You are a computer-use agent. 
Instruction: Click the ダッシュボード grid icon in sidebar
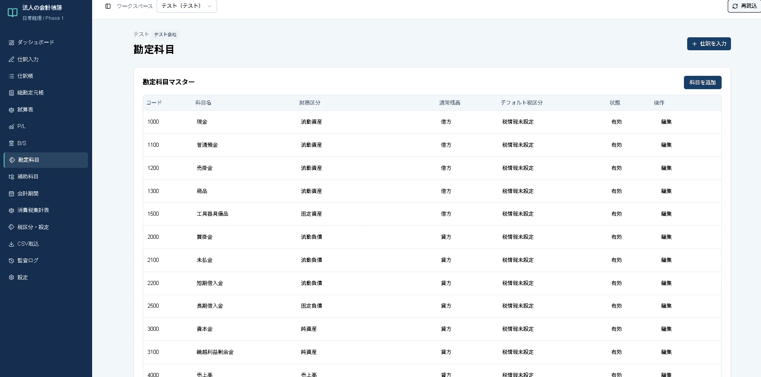point(11,43)
